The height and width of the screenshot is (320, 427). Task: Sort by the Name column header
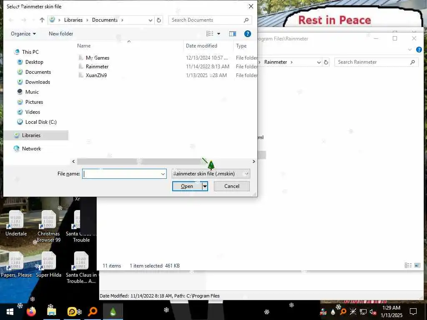click(x=84, y=46)
